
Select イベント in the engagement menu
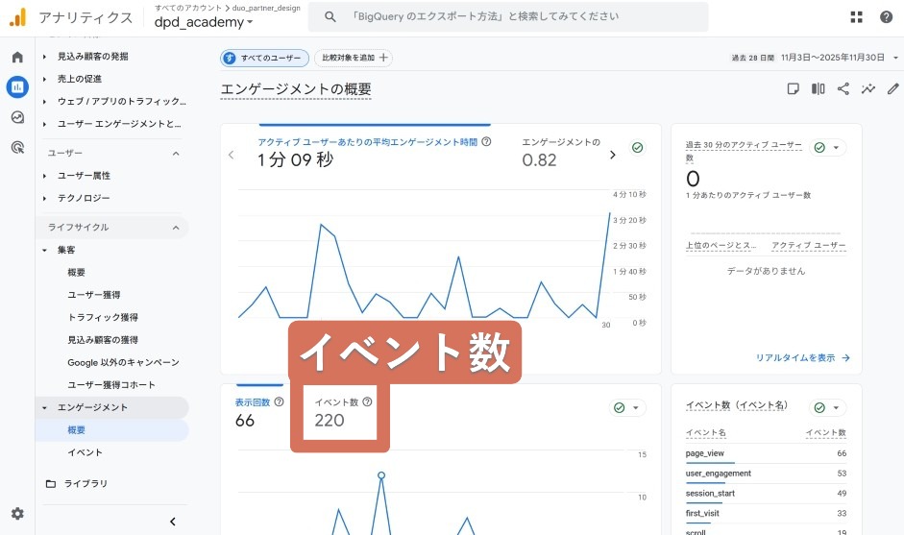point(85,452)
